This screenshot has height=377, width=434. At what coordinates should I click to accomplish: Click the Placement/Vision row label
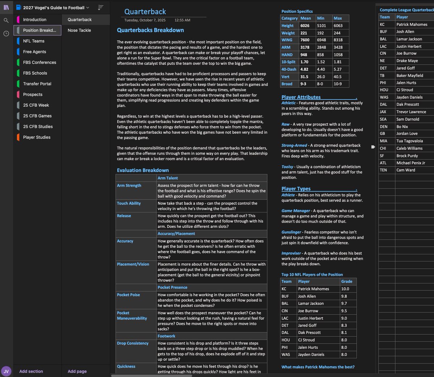(x=133, y=264)
